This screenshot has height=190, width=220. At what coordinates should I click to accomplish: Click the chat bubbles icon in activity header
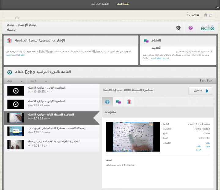146,41
